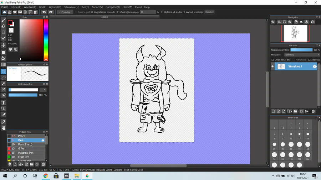Click the share/export icon in toolbar

[x=10, y=12]
